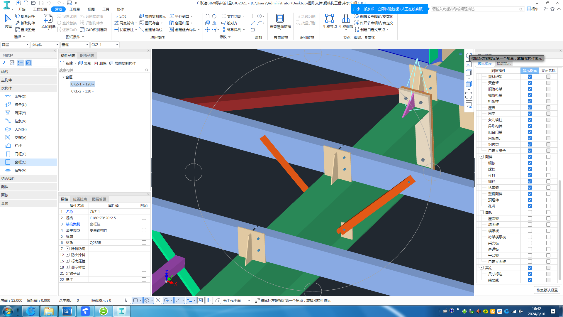This screenshot has height=317, width=563.
Task: Open the 工程量 ribbon tab
Action: [x=75, y=9]
